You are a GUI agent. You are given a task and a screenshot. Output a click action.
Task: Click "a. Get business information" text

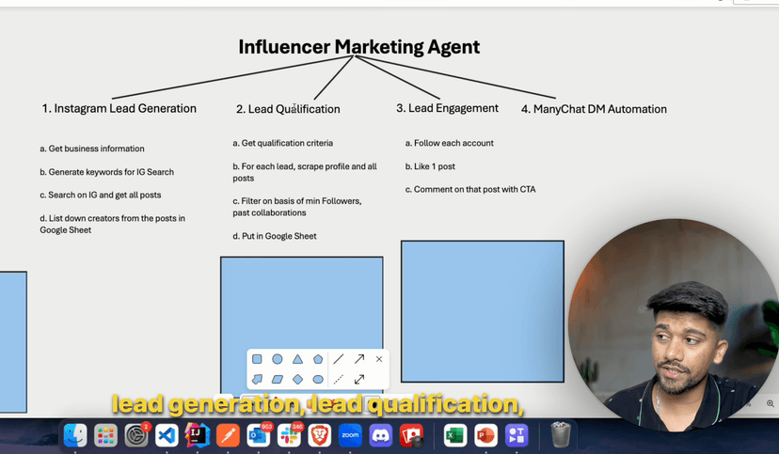(92, 149)
